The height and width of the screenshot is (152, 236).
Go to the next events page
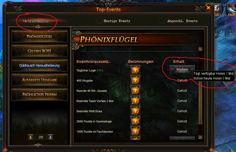point(50,137)
